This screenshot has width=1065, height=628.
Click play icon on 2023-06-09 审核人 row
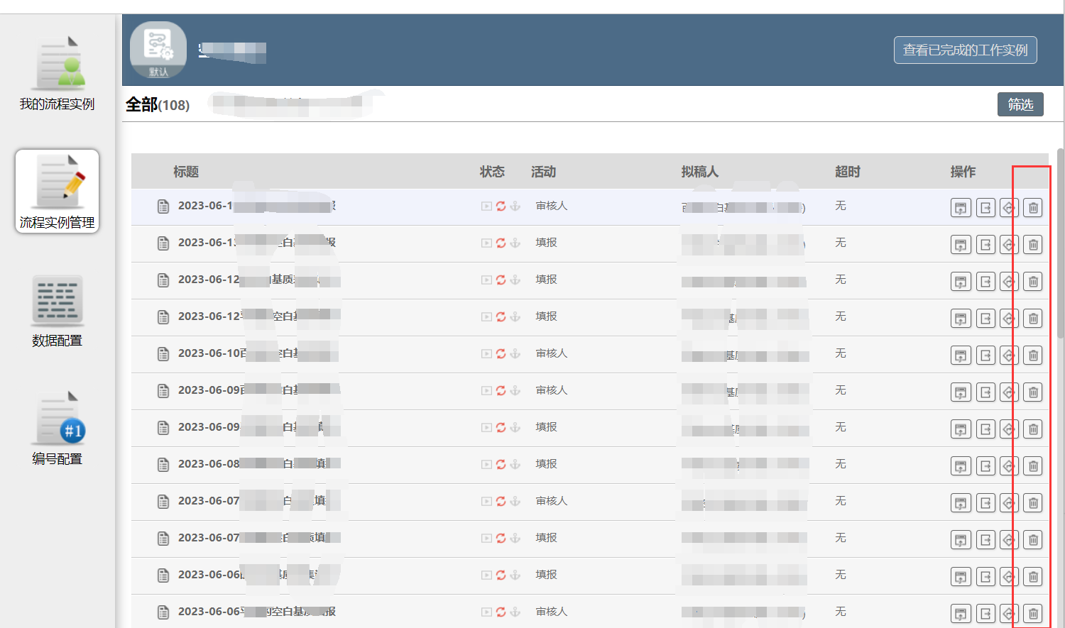[486, 390]
